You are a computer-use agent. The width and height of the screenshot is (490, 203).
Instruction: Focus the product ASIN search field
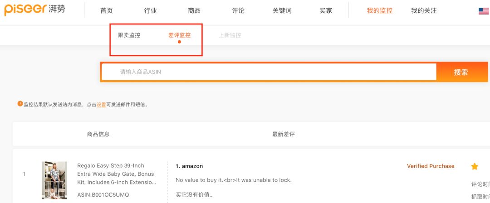pyautogui.click(x=269, y=72)
